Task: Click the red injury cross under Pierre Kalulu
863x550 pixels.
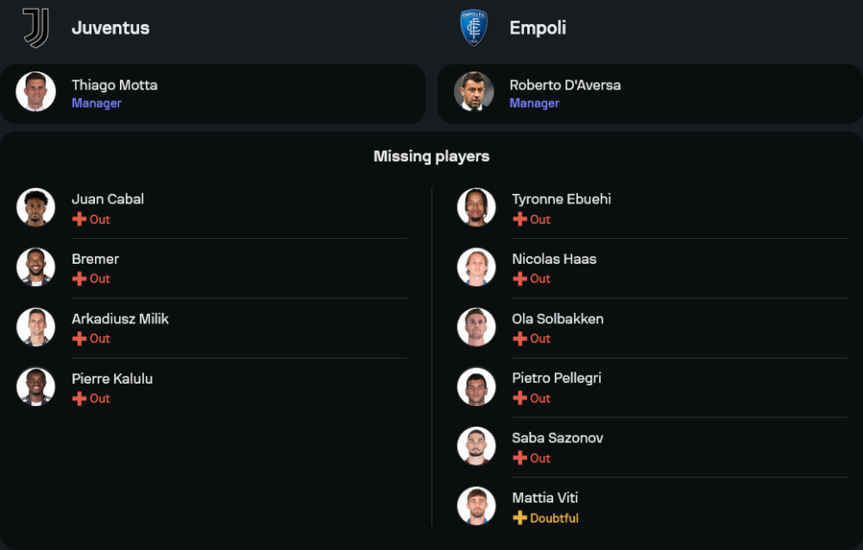Action: point(79,398)
